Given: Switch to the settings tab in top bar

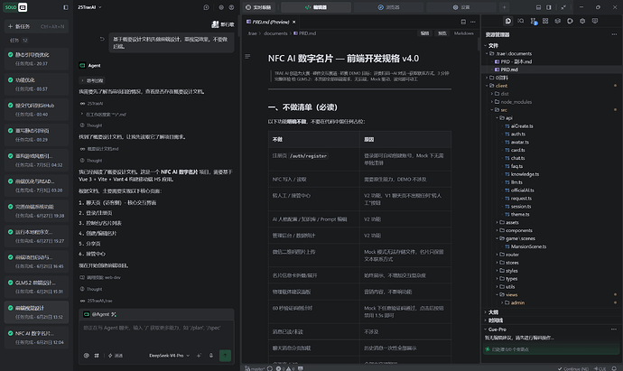Looking at the screenshot, I should point(461,7).
